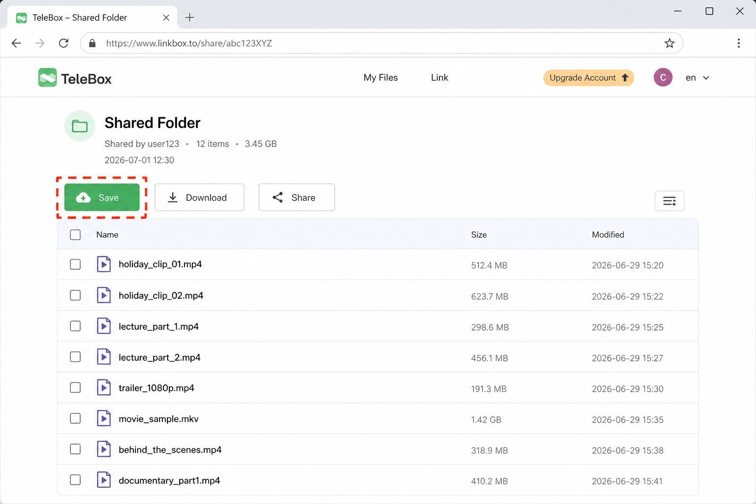Check the documentary_part1.mp4 checkbox
756x504 pixels.
click(x=75, y=480)
